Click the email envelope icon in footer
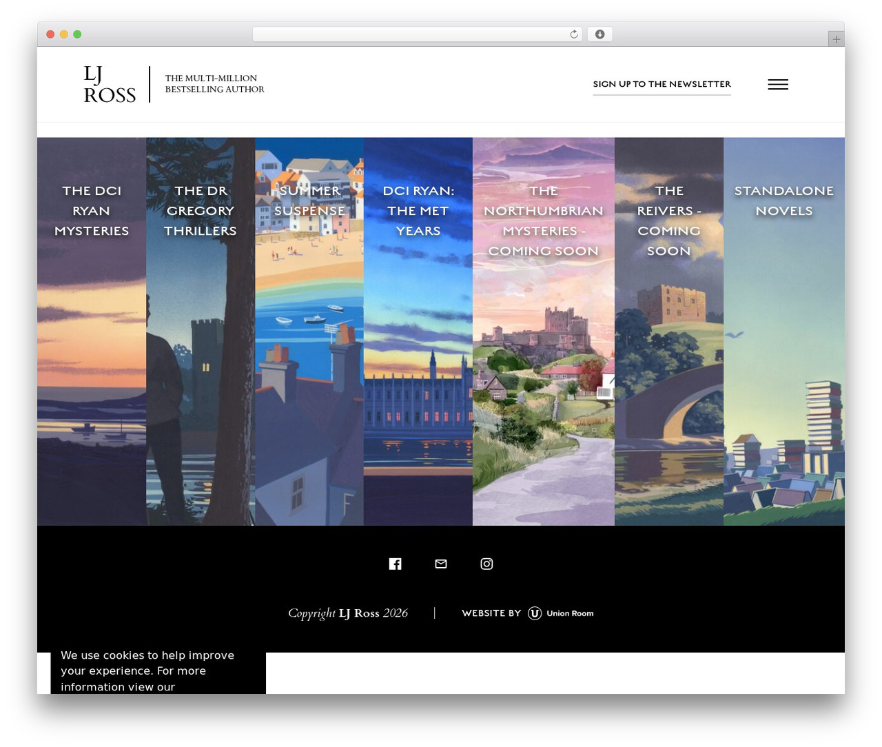The width and height of the screenshot is (882, 747). tap(441, 564)
